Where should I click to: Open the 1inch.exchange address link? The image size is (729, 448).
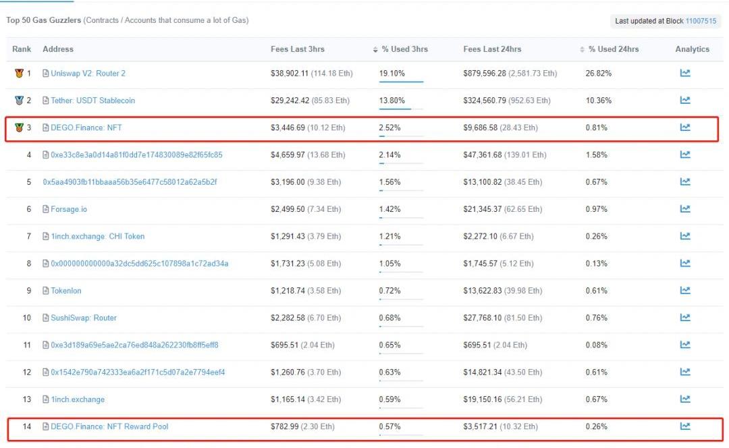coord(78,399)
